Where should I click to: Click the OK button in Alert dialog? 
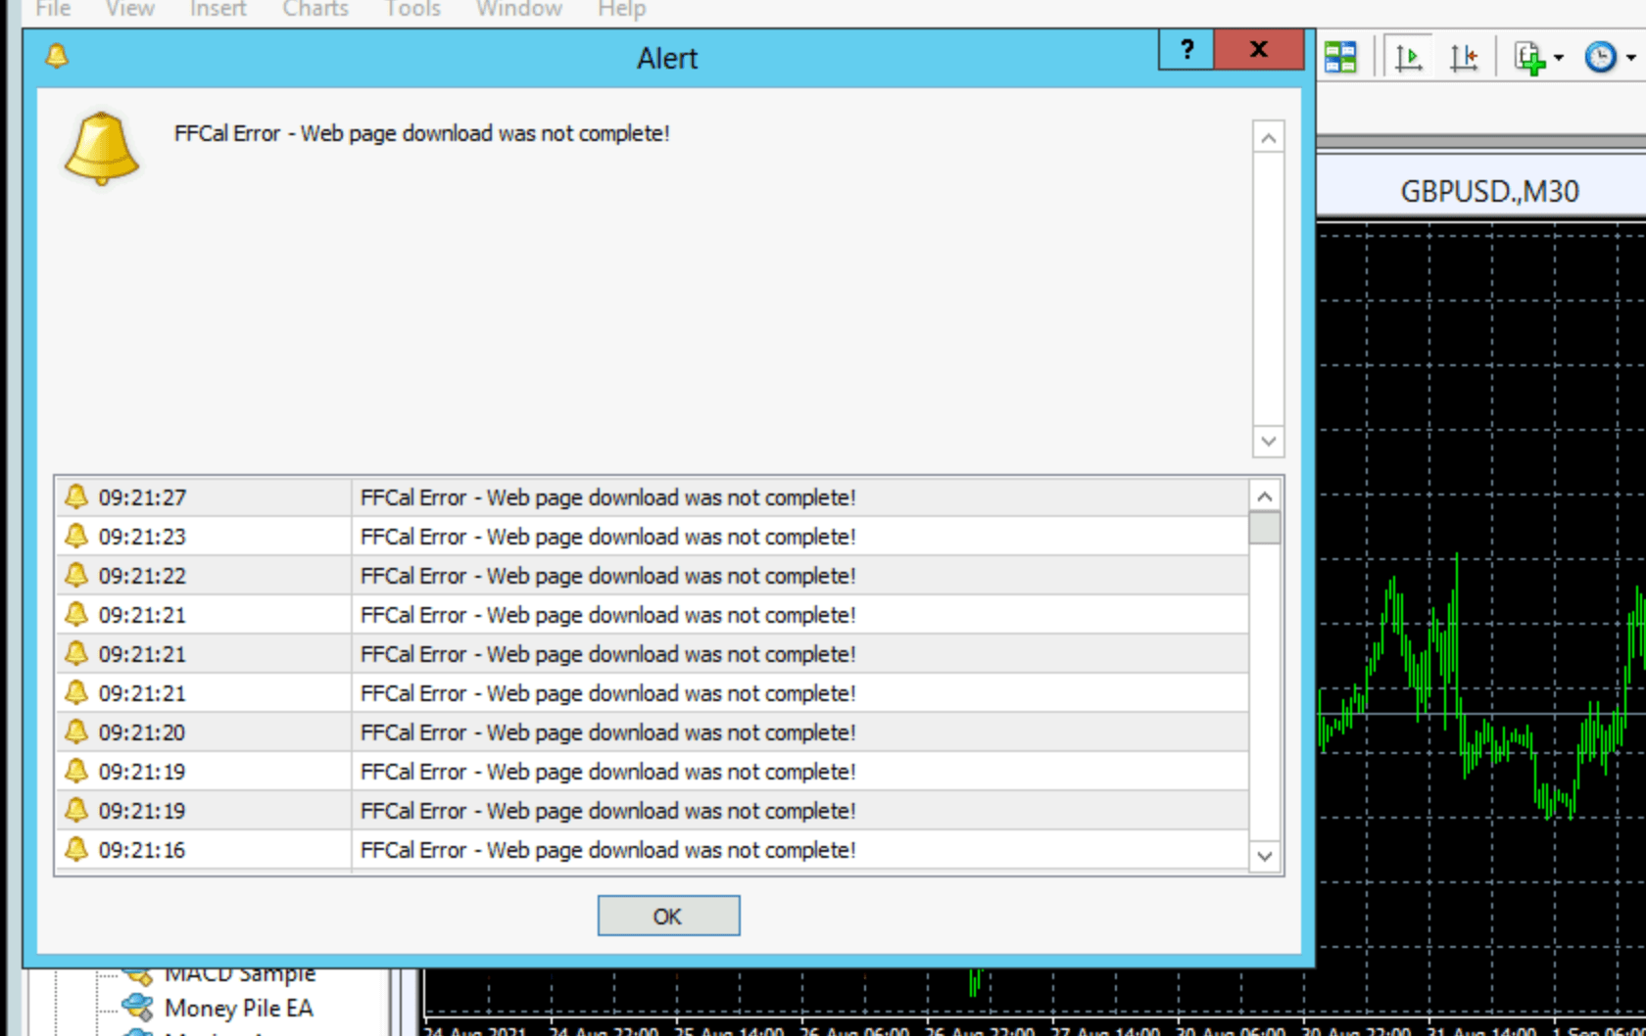coord(668,916)
